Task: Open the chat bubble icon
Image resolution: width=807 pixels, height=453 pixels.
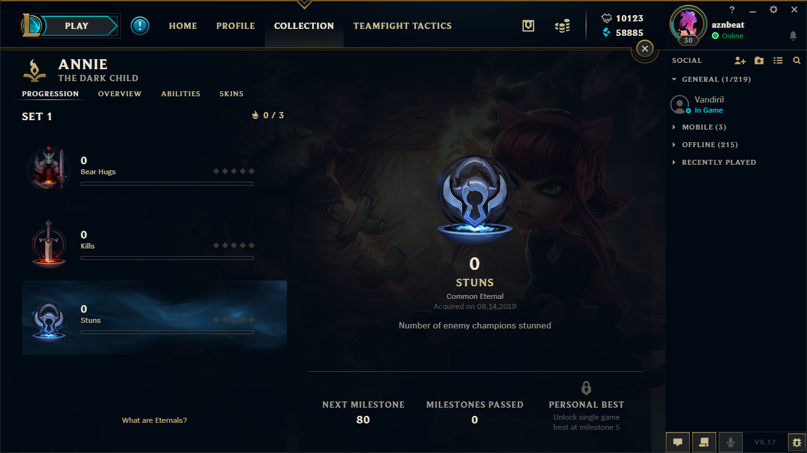Action: coord(678,442)
